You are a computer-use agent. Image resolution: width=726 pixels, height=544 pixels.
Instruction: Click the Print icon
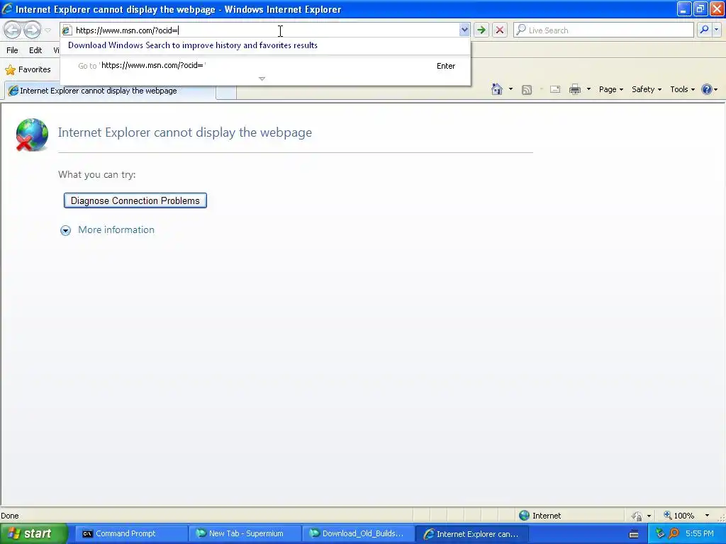tap(574, 89)
